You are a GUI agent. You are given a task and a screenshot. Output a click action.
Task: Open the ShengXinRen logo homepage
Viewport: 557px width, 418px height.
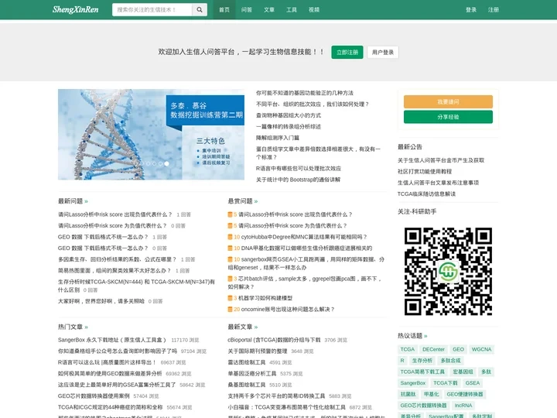tap(75, 9)
